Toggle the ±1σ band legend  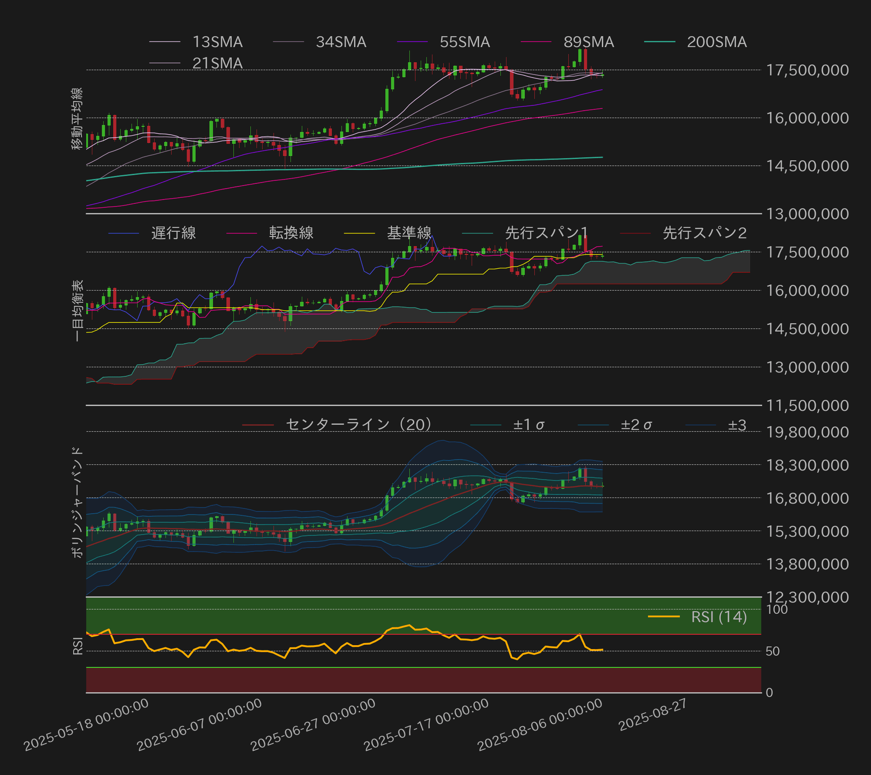[x=528, y=425]
